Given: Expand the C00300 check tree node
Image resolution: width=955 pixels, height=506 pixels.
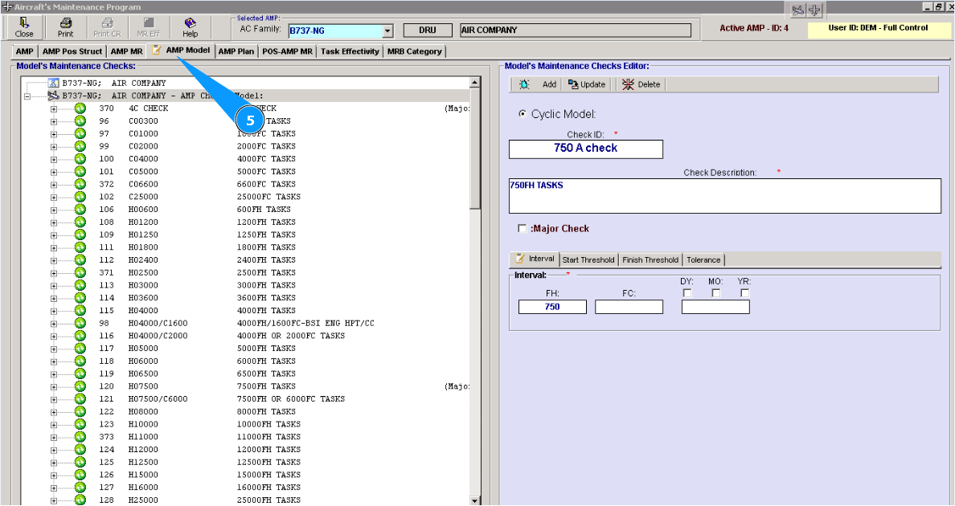Looking at the screenshot, I should 54,121.
